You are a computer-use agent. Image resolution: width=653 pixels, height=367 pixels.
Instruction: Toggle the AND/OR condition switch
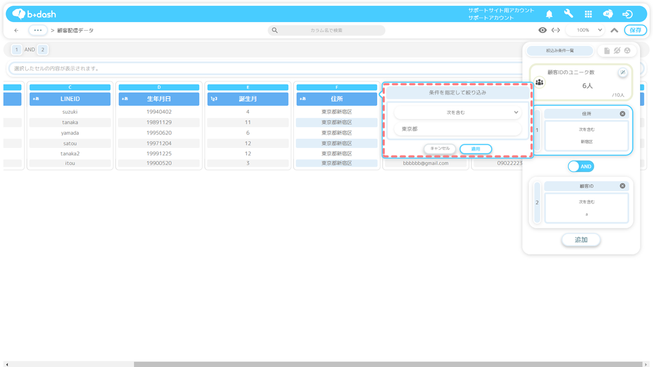[581, 167]
